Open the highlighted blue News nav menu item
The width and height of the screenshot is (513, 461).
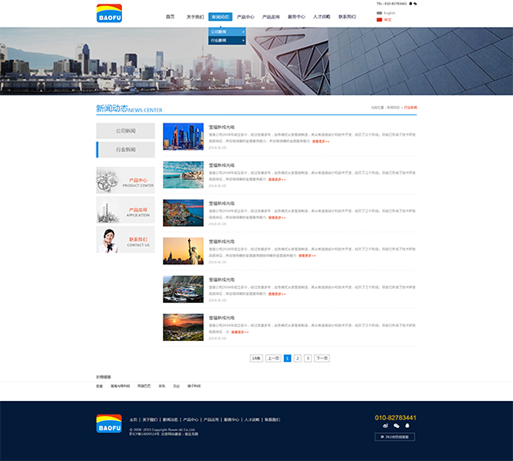tap(220, 17)
